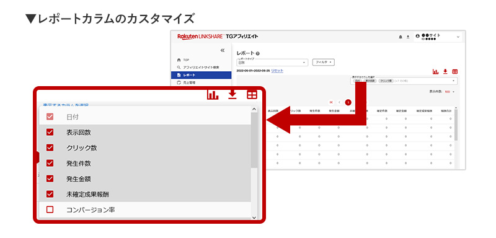Click the download icon in enlarged callout
The image size is (496, 238).
pos(232,95)
